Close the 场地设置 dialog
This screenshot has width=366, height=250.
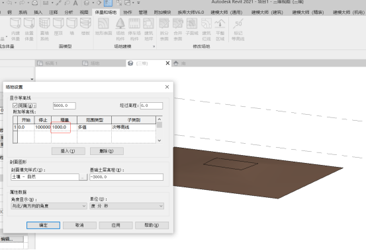(167, 87)
